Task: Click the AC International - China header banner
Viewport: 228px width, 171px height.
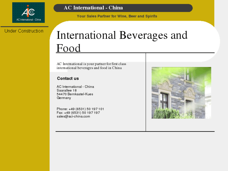Action: pos(123,8)
